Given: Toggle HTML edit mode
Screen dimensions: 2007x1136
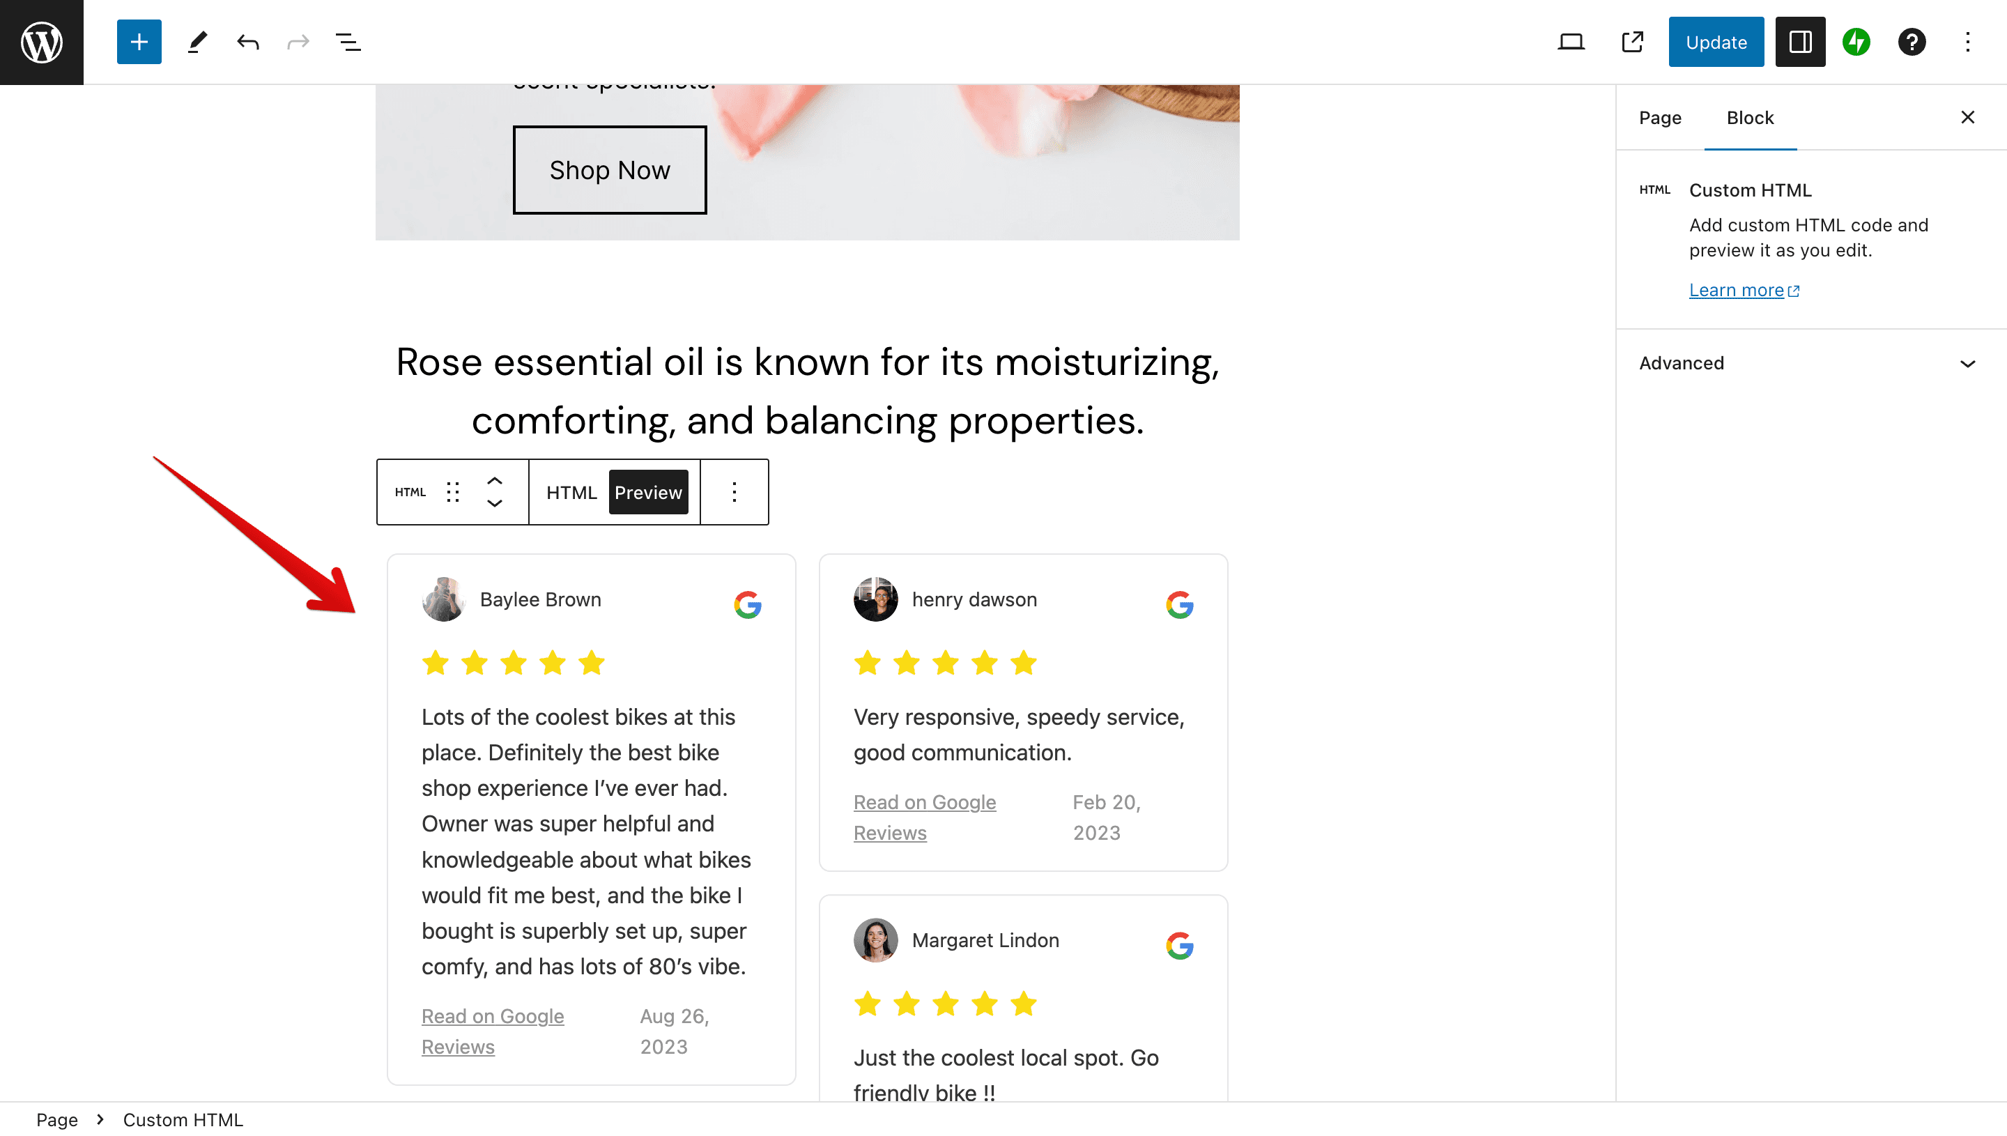Looking at the screenshot, I should tap(571, 491).
